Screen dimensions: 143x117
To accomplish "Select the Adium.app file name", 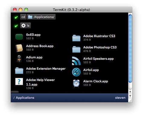I will pyautogui.click(x=34, y=57).
